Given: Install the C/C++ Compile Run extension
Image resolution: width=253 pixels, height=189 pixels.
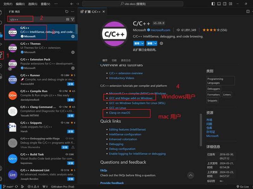Looking at the screenshot, I should 71,100.
